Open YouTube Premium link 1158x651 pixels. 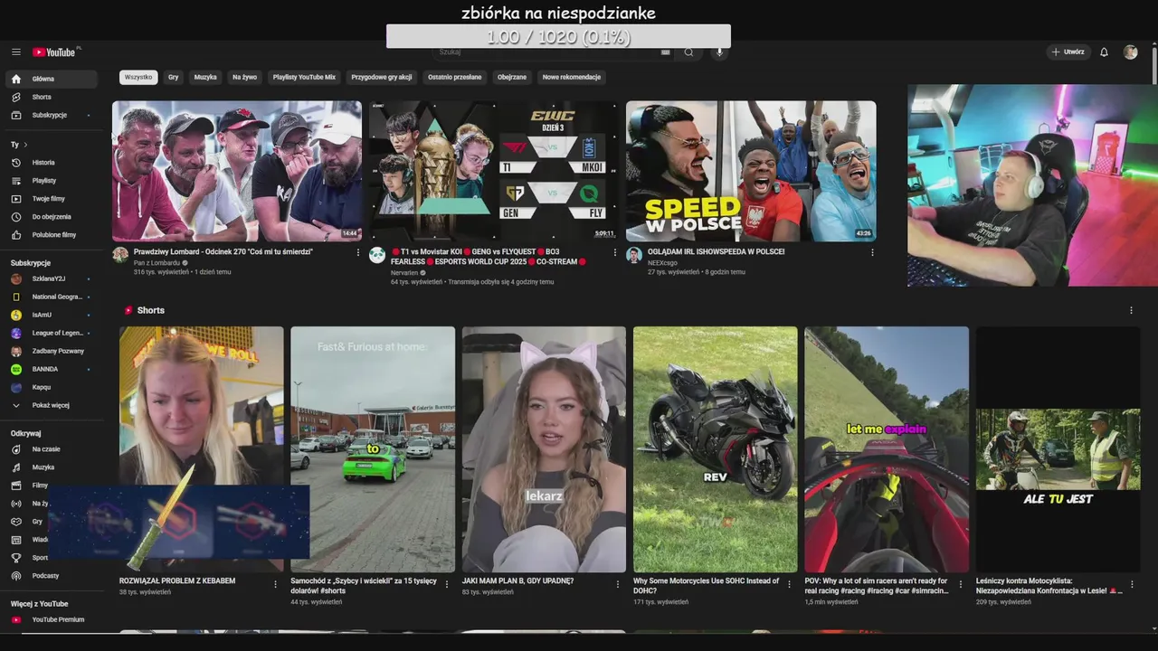point(52,619)
